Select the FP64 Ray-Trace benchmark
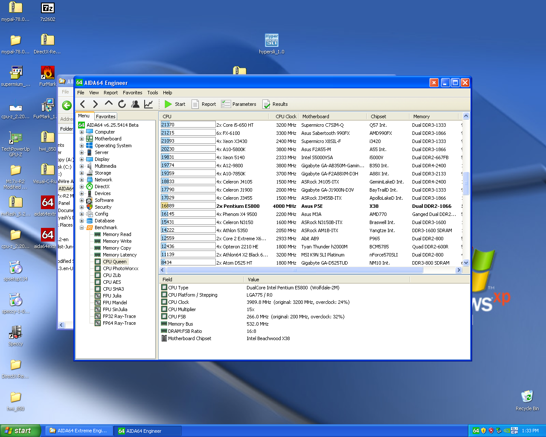This screenshot has height=437, width=546. [x=119, y=323]
